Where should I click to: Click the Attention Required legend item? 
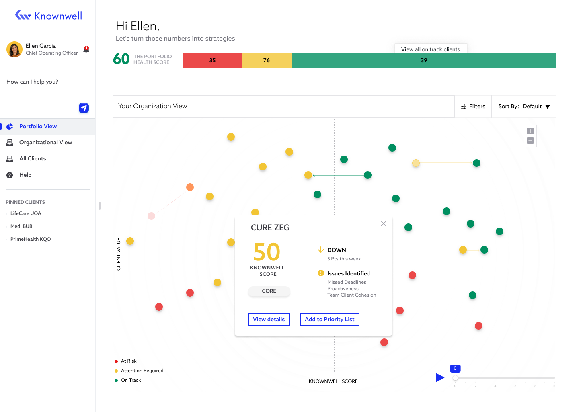(139, 371)
